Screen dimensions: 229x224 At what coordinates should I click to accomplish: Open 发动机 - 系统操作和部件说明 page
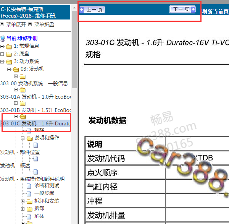32,179
